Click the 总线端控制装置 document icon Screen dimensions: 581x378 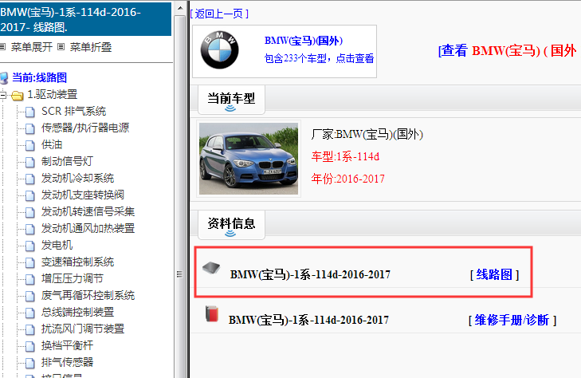30,313
